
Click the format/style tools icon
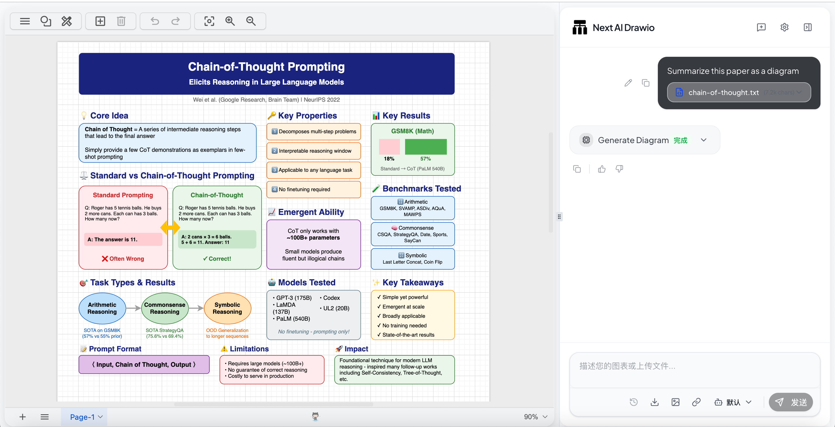tap(67, 21)
